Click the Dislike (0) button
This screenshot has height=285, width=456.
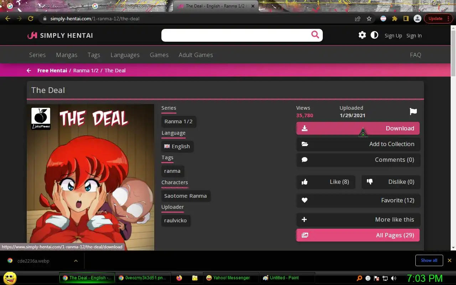click(x=390, y=182)
